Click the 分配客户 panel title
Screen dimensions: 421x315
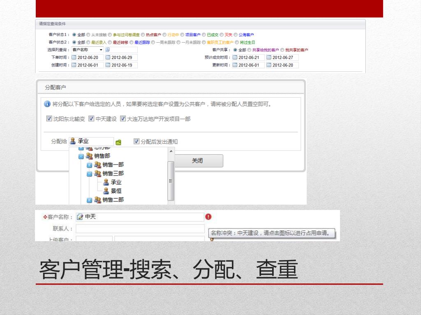(56, 87)
